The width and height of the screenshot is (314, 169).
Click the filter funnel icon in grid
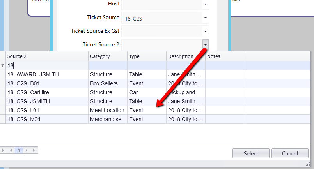3,66
